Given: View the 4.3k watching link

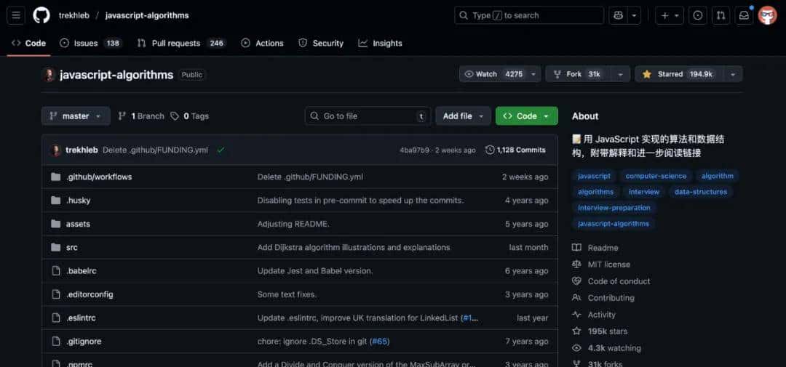Looking at the screenshot, I should point(606,348).
